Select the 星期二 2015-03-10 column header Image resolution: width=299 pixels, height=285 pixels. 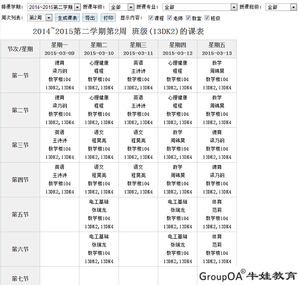pyautogui.click(x=99, y=49)
